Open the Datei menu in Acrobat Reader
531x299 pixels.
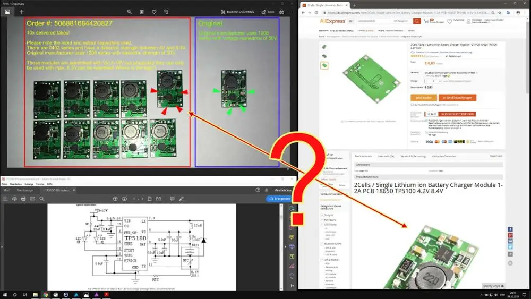(4, 184)
